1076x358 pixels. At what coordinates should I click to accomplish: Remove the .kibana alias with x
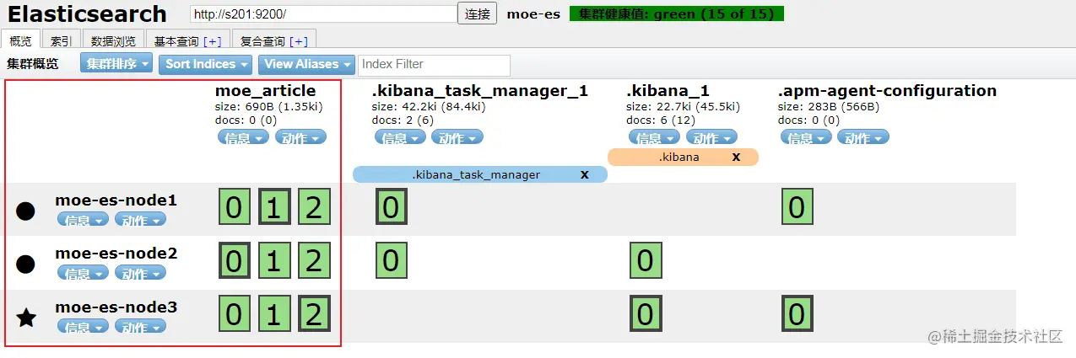(736, 157)
